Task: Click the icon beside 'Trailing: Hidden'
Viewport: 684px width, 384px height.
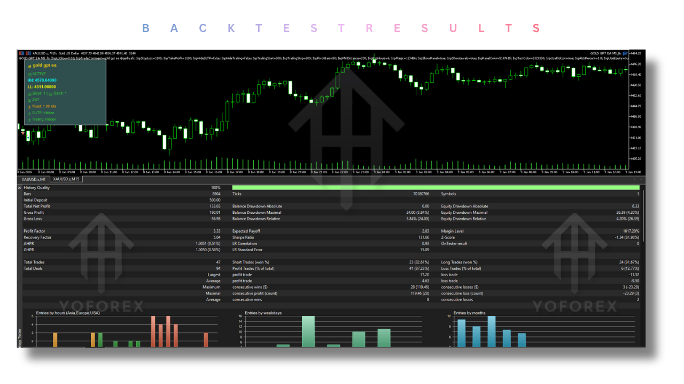Action: pos(29,120)
